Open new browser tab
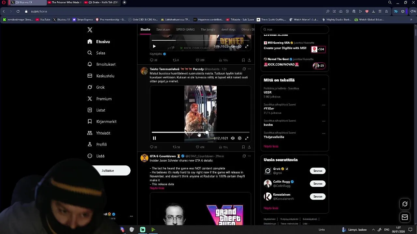The width and height of the screenshot is (417, 234). 124,2
